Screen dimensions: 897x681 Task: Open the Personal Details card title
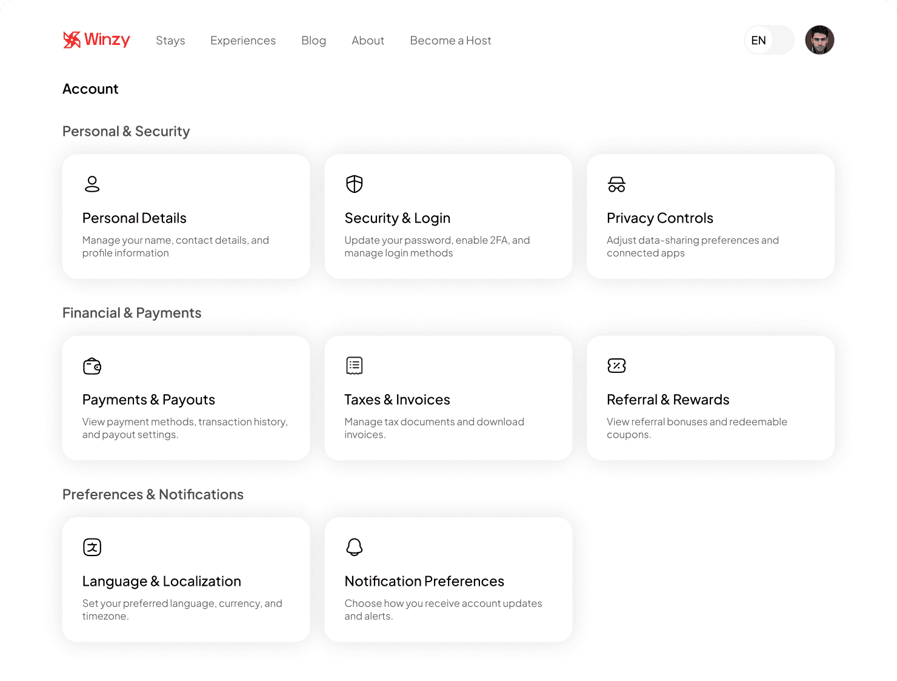tap(135, 218)
